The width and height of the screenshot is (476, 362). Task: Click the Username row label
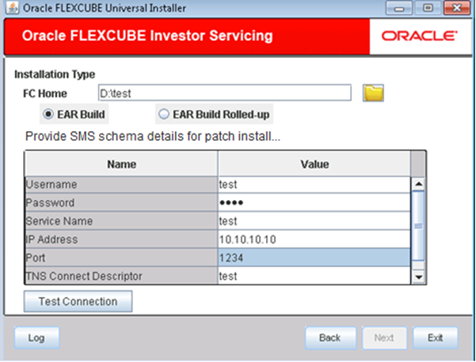[121, 184]
